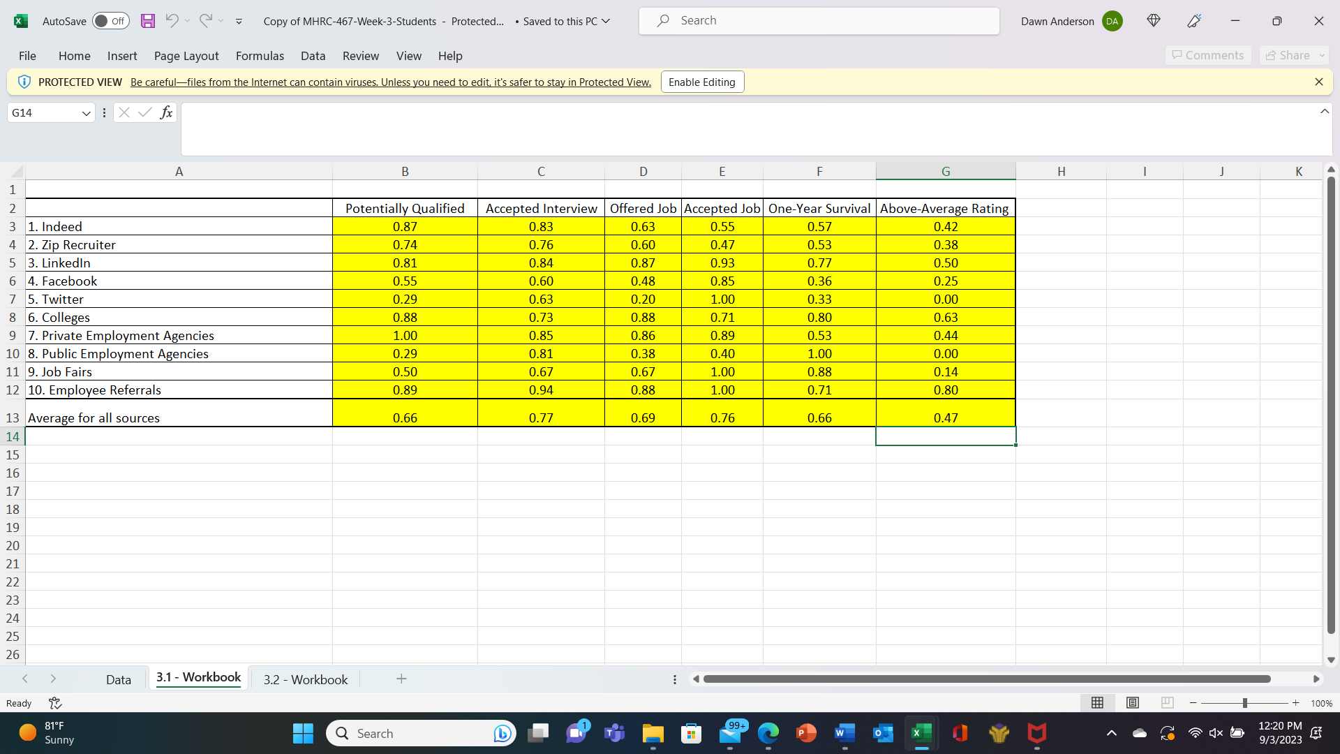Screen dimensions: 1340x754
Task: Switch to 3.2 - Workbook sheet tab
Action: pos(306,679)
